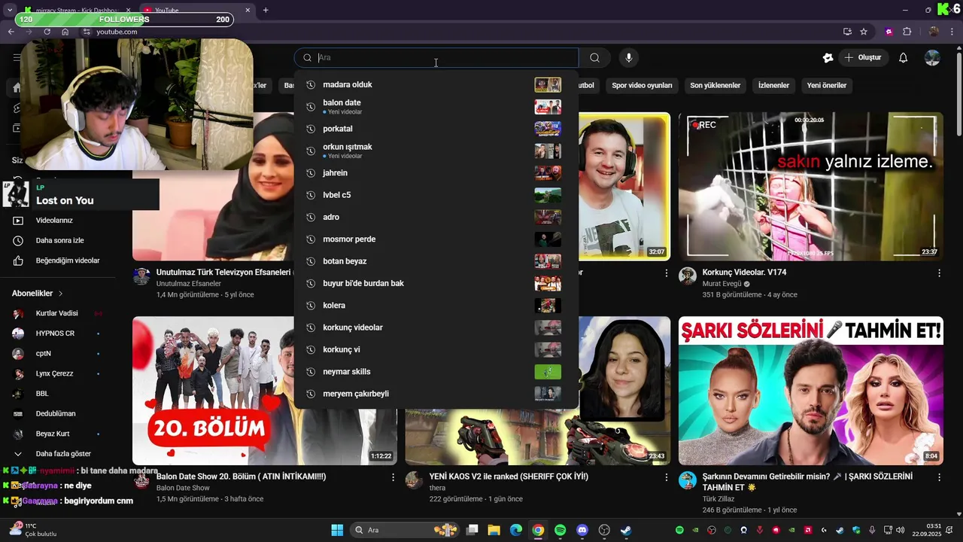Expand the Abonelikler section chevron
The height and width of the screenshot is (542, 963).
(61, 294)
